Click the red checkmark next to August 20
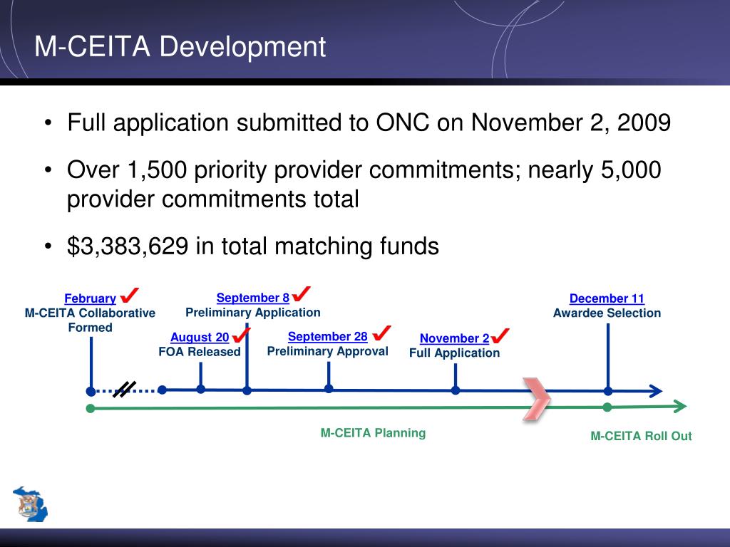The width and height of the screenshot is (730, 547). pyautogui.click(x=241, y=335)
